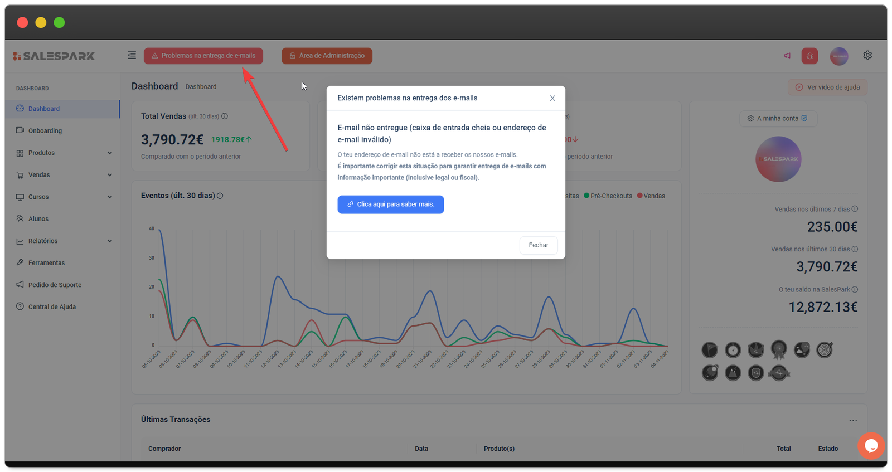Click the user profile avatar in header
The height and width of the screenshot is (472, 892).
[x=838, y=56]
